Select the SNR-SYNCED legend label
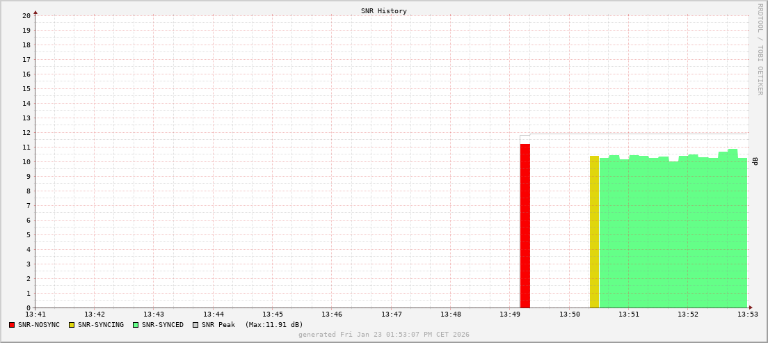 point(162,325)
